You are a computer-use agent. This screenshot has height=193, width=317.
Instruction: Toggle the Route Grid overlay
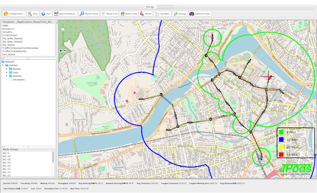click(x=110, y=14)
